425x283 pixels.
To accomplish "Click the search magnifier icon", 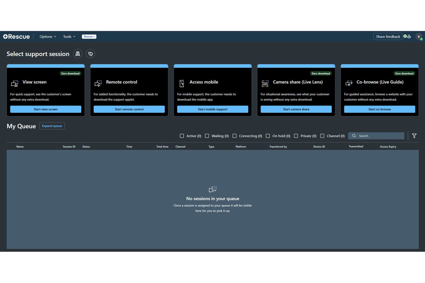I will [354, 136].
